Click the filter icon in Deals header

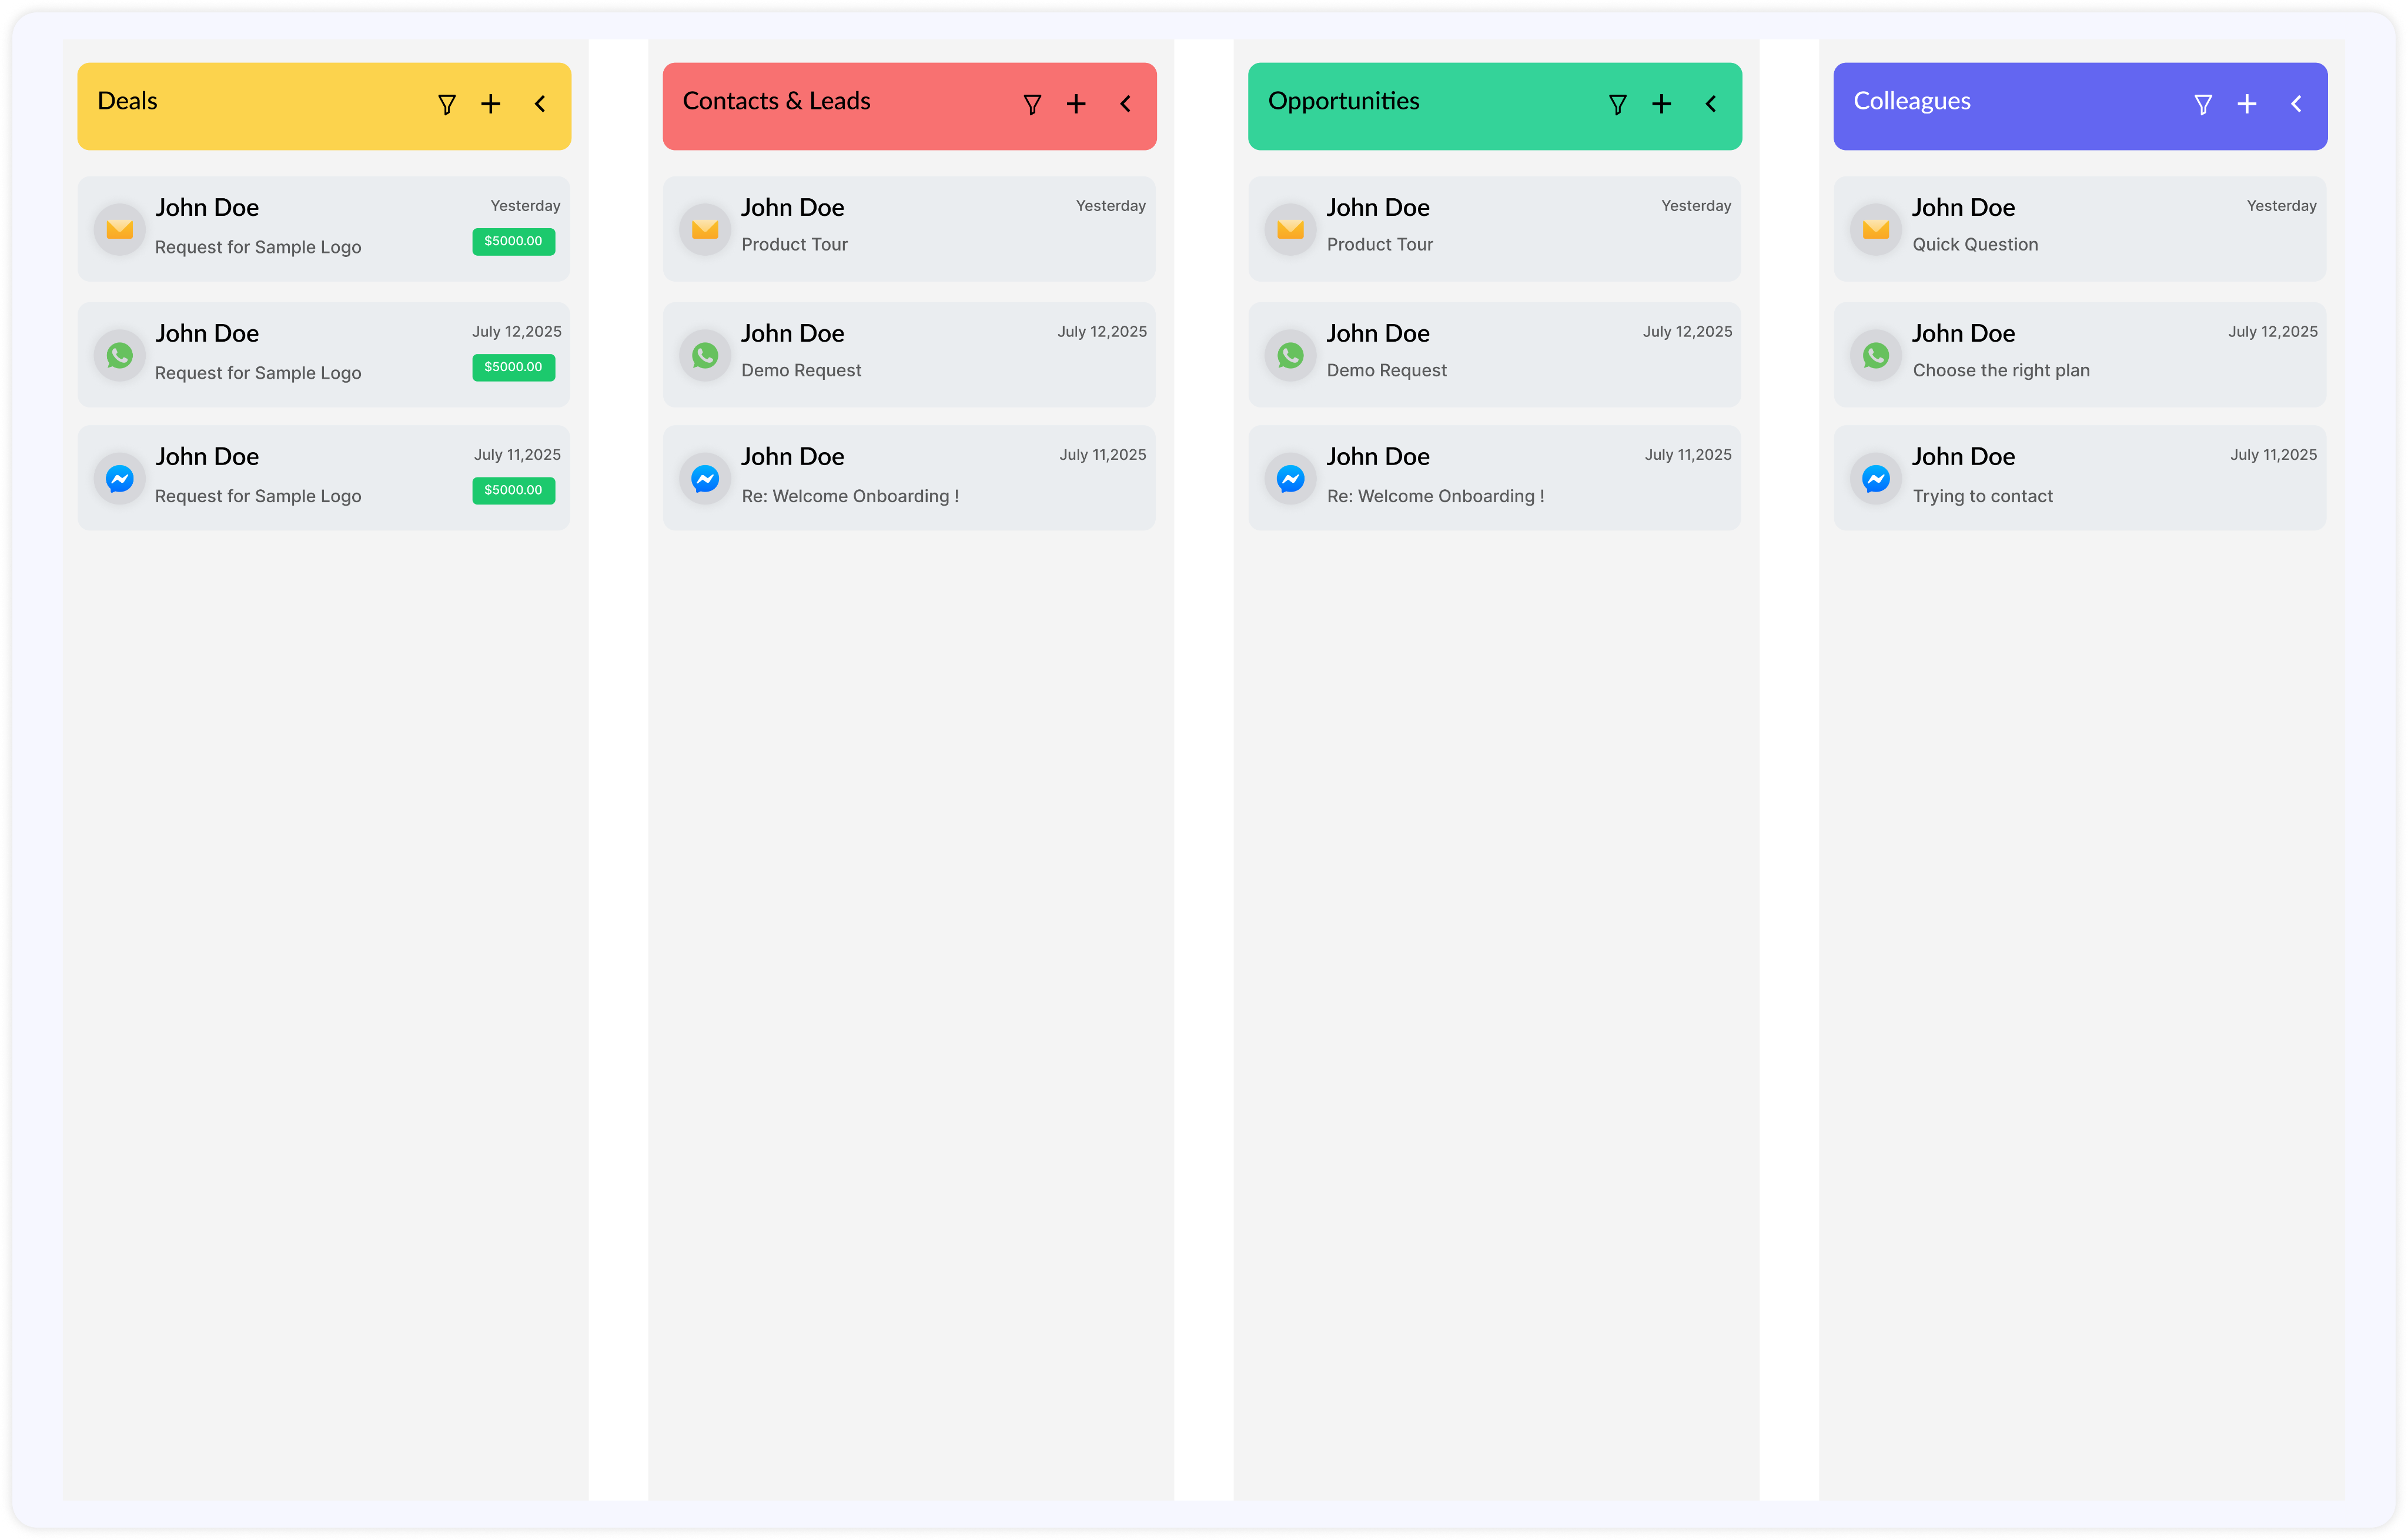tap(447, 104)
